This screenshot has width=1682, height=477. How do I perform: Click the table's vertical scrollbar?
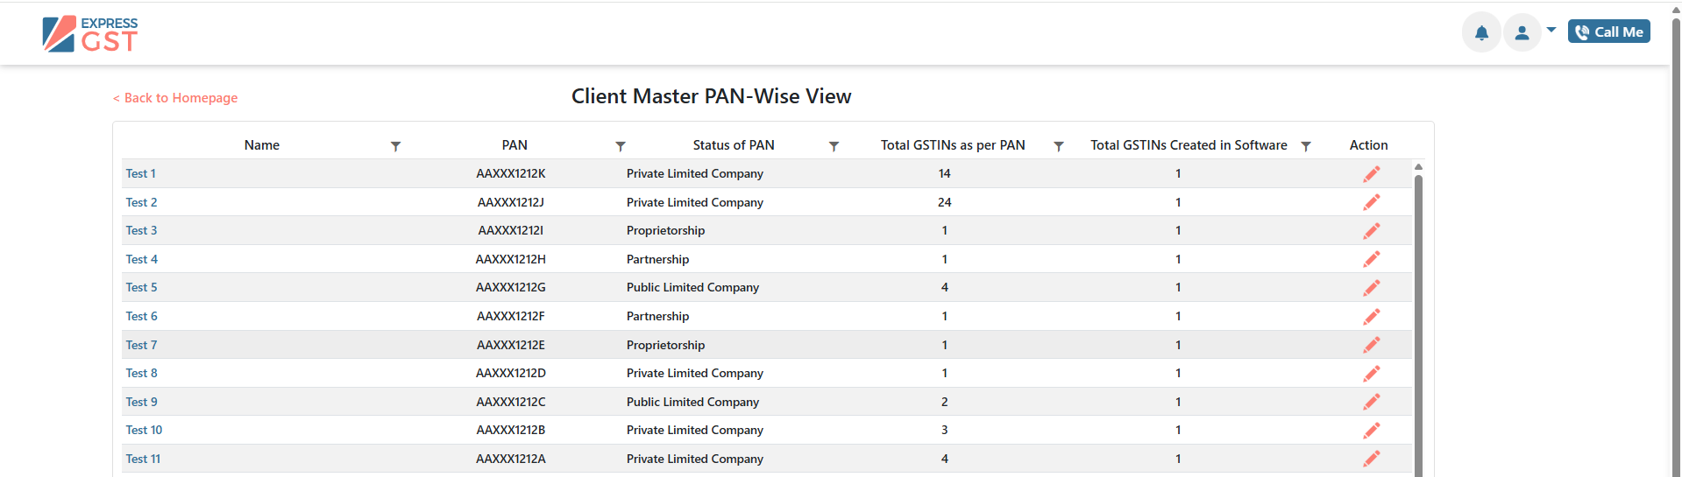click(1418, 324)
